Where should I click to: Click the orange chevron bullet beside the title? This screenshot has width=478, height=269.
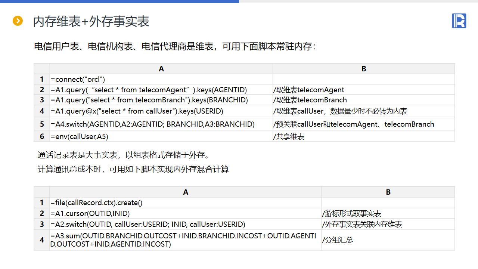(18, 21)
